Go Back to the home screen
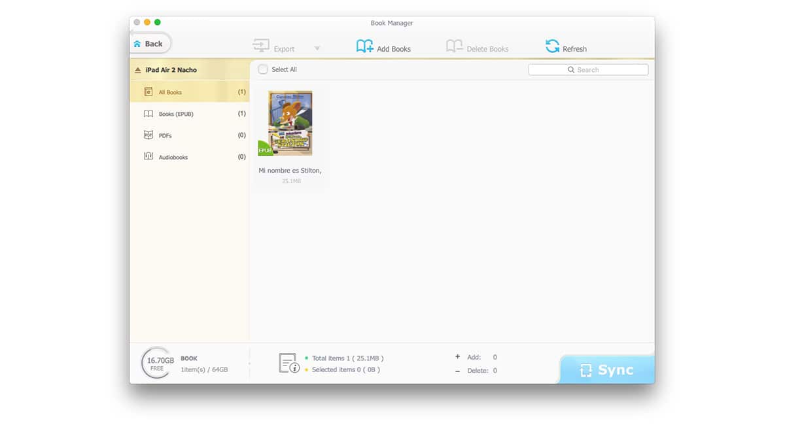Image resolution: width=785 pixels, height=425 pixels. pos(150,44)
